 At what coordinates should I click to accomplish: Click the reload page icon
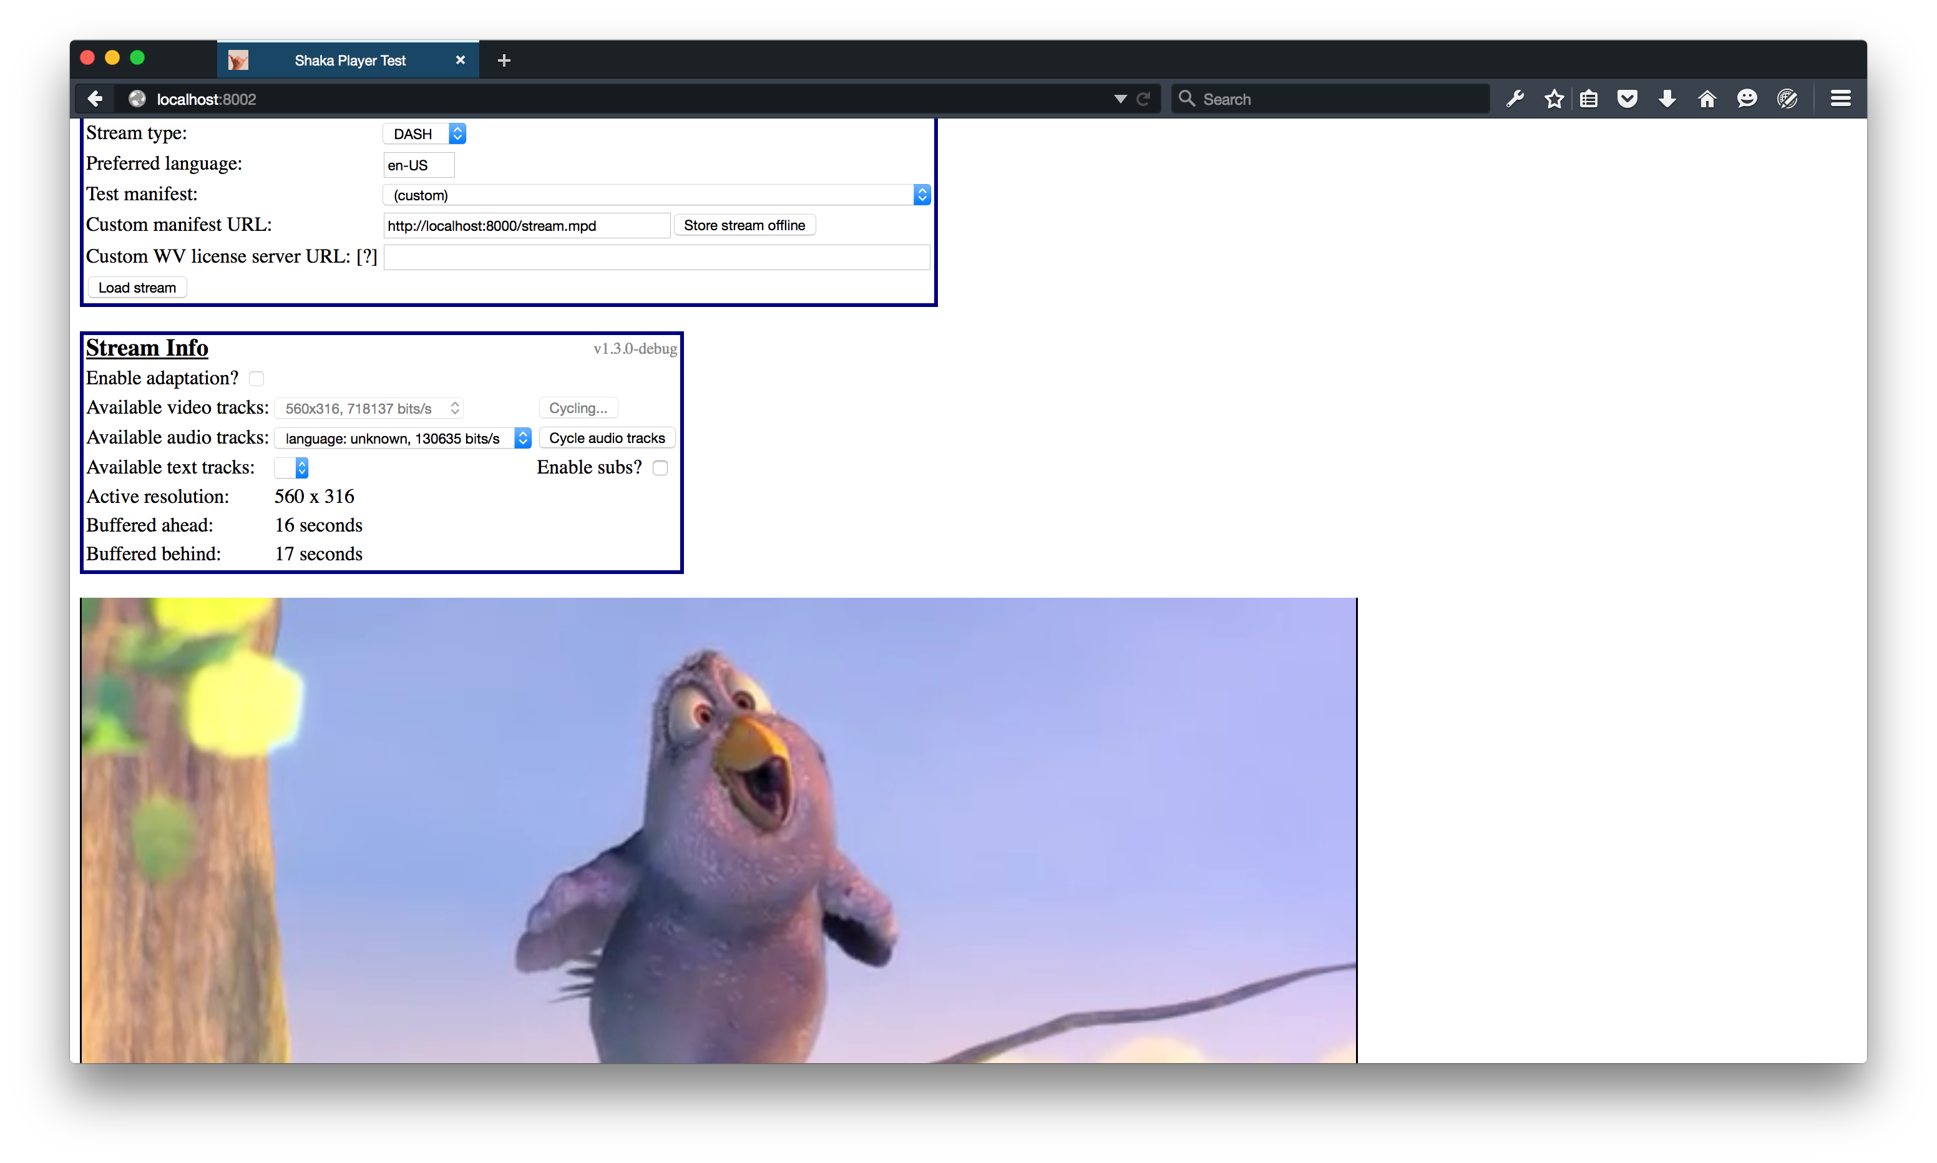click(x=1143, y=99)
